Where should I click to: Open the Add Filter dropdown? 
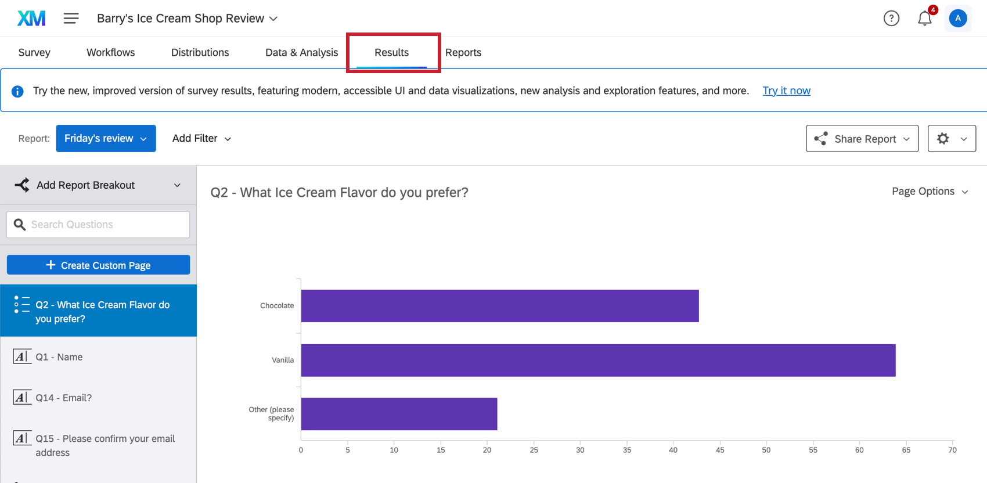(201, 138)
